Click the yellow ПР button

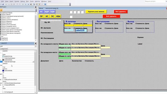coord(41,16)
